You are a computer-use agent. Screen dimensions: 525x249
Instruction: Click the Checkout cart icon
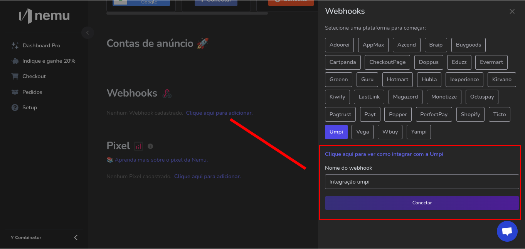tap(15, 76)
